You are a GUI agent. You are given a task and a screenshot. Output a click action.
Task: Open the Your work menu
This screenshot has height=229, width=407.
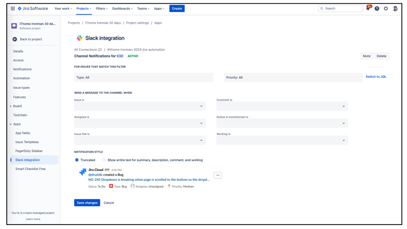63,9
